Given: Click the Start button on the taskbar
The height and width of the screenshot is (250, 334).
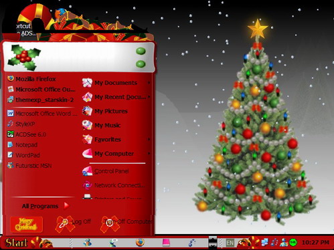Looking at the screenshot, I should 17,243.
